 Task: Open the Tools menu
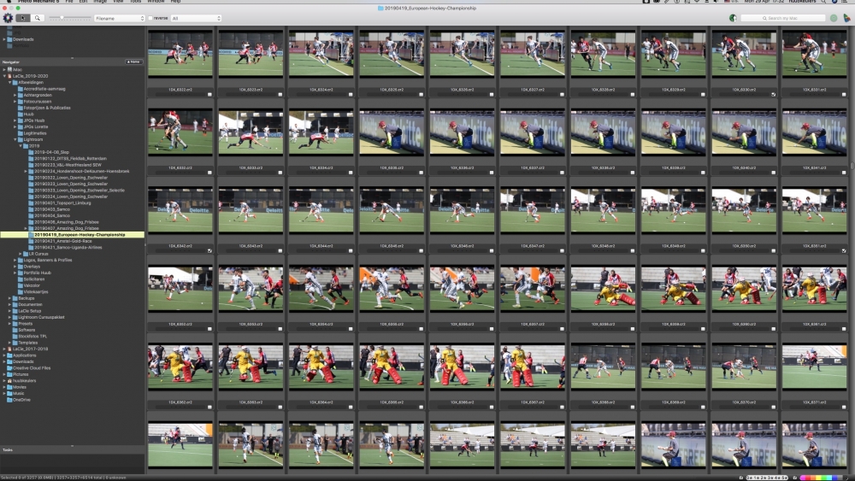pos(135,2)
